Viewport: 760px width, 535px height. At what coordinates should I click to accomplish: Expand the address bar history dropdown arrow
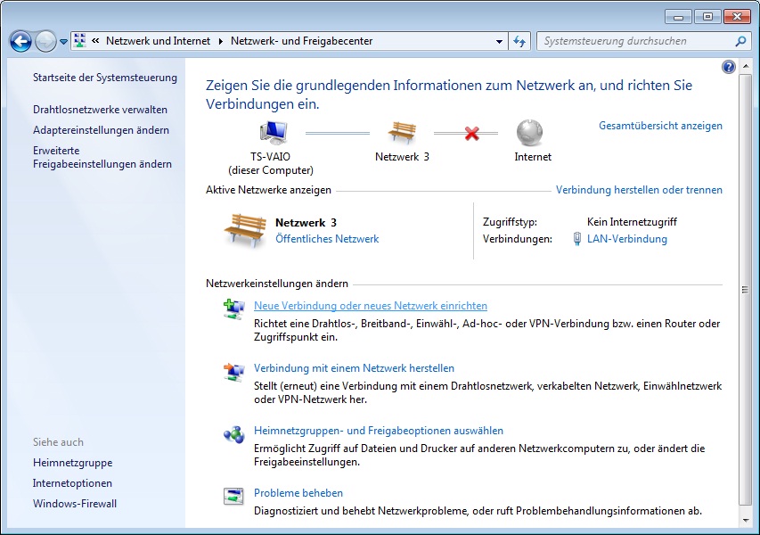coord(499,41)
